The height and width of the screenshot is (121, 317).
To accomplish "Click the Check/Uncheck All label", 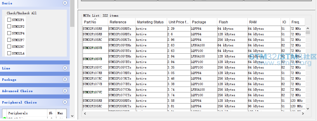I will pyautogui.click(x=22, y=13).
